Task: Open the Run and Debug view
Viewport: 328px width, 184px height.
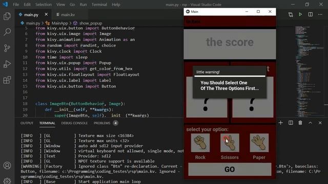Action: coord(7,64)
